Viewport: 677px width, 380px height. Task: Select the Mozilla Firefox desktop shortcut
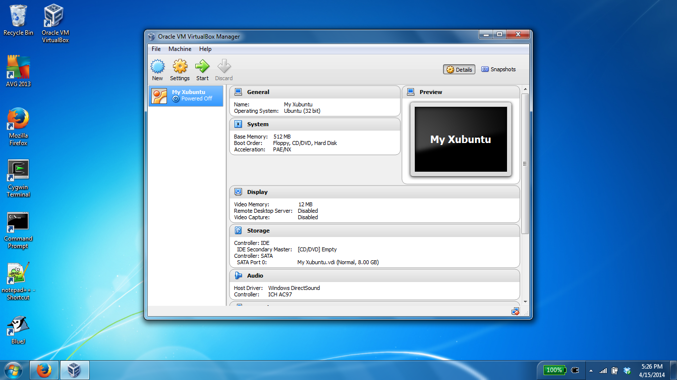pos(18,127)
